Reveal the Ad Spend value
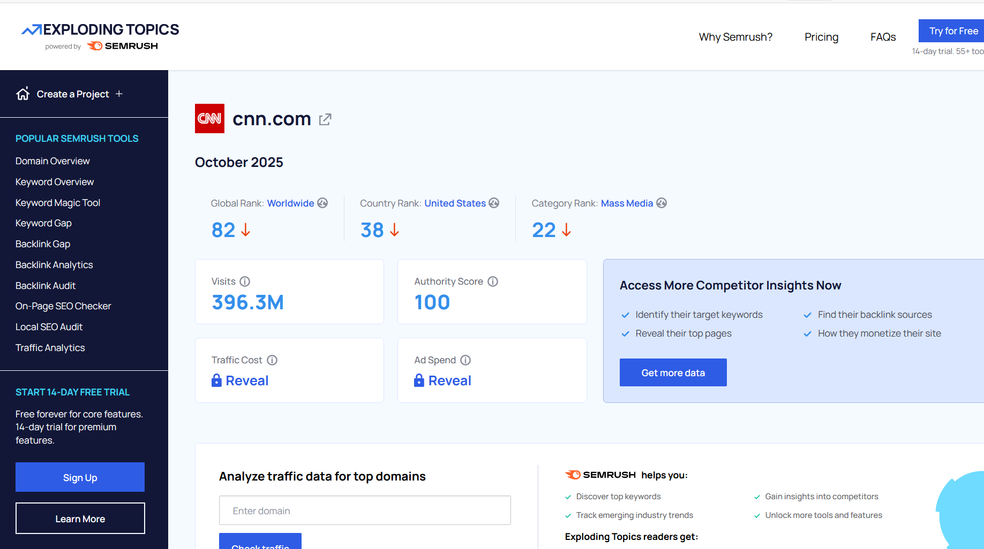The height and width of the screenshot is (549, 984). [450, 380]
